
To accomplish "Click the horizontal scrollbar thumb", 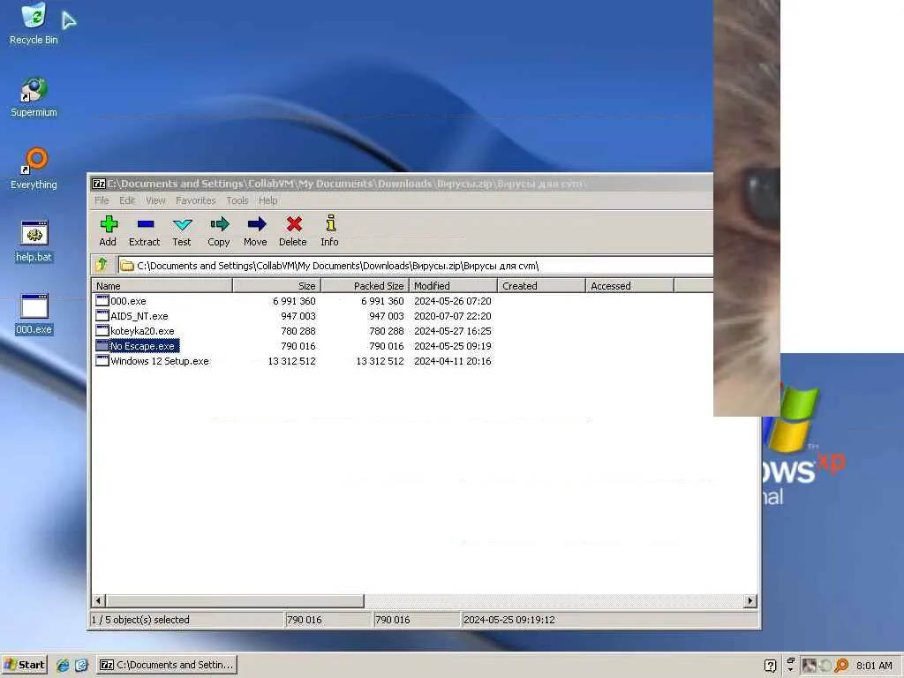I will (x=234, y=600).
